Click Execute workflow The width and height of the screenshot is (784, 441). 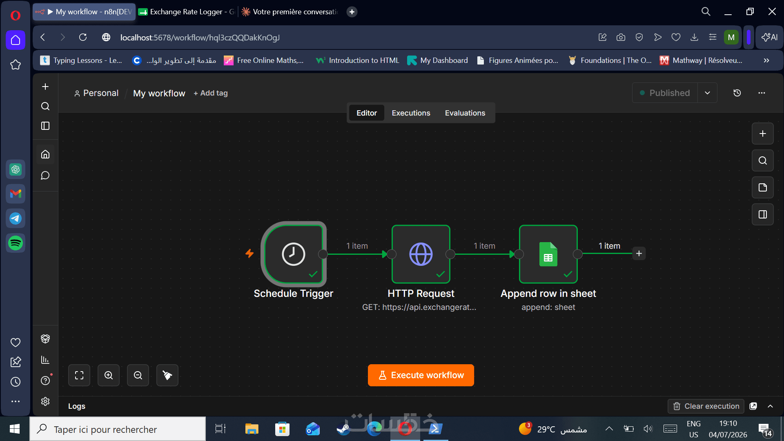click(x=421, y=375)
